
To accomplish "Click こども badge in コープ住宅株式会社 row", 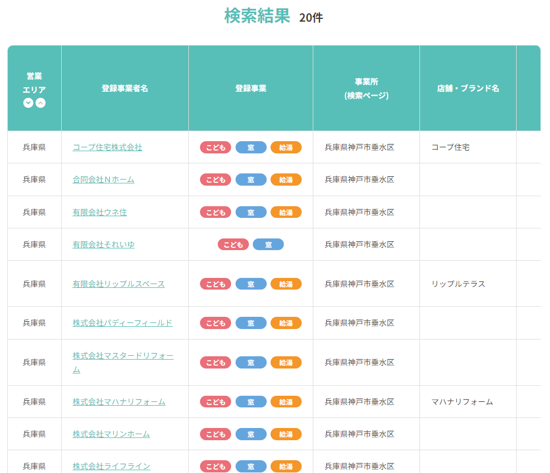I will click(216, 147).
